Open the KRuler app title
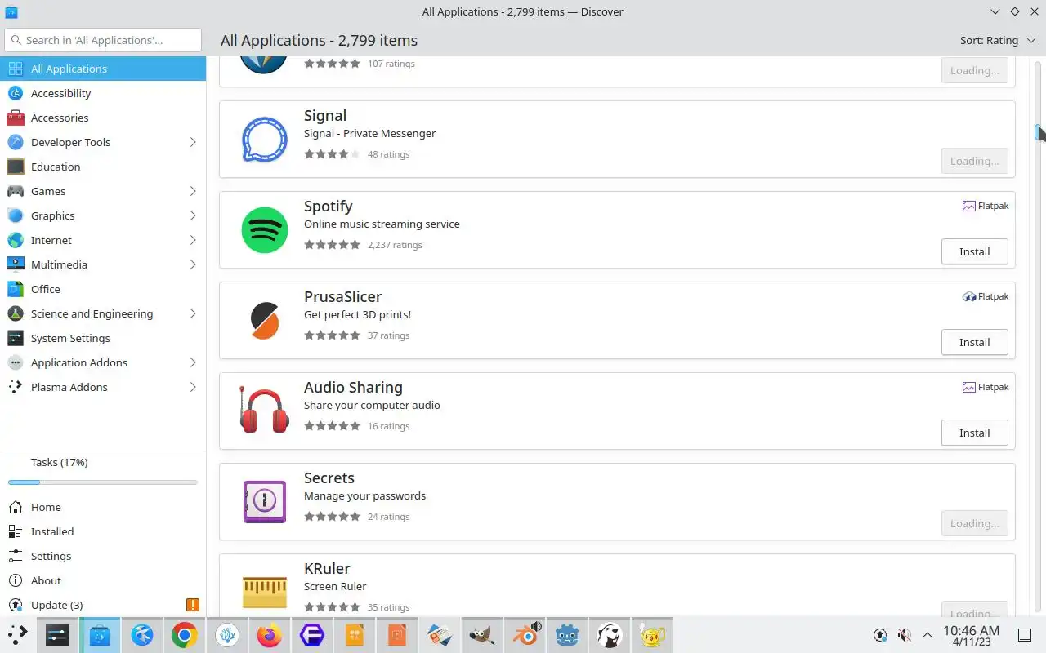Image resolution: width=1046 pixels, height=653 pixels. [x=327, y=569]
